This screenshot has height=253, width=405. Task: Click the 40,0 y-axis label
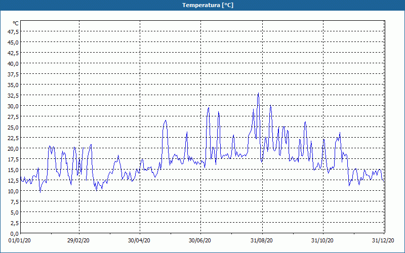[x=14, y=64]
